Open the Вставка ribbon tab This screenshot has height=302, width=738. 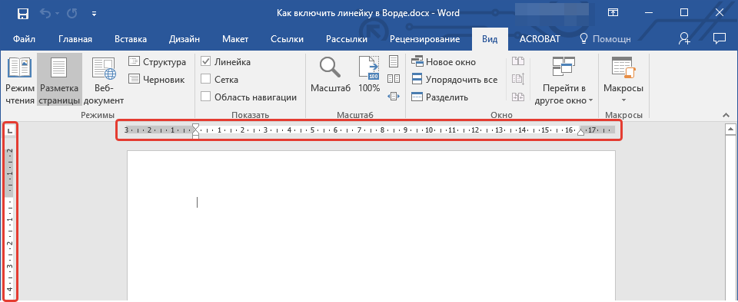click(x=131, y=39)
